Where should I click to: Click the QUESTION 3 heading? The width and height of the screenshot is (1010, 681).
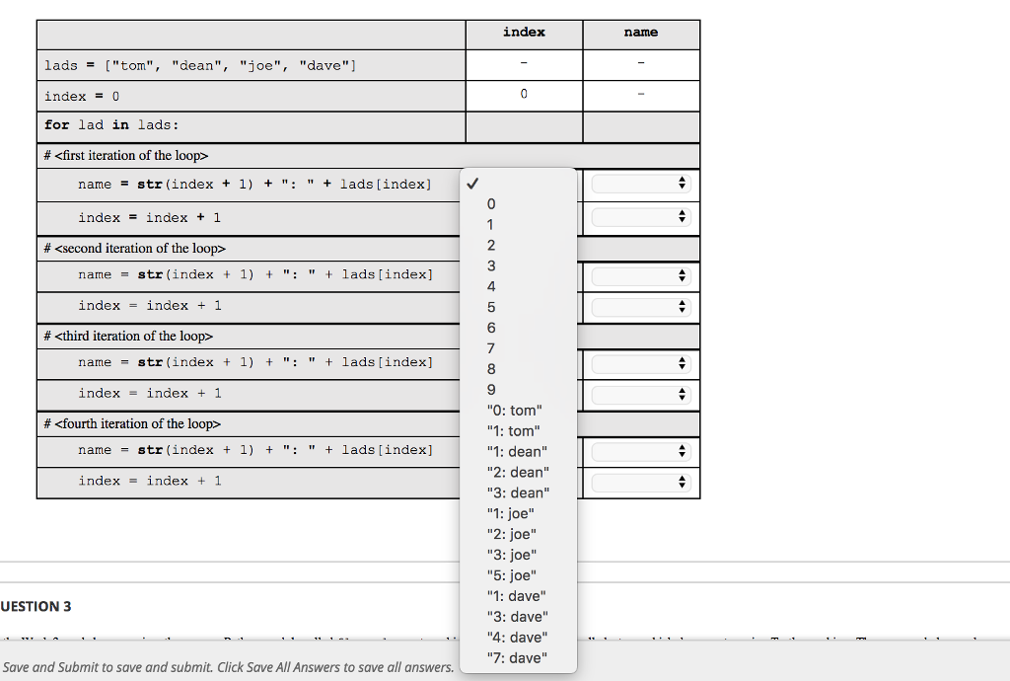point(36,606)
